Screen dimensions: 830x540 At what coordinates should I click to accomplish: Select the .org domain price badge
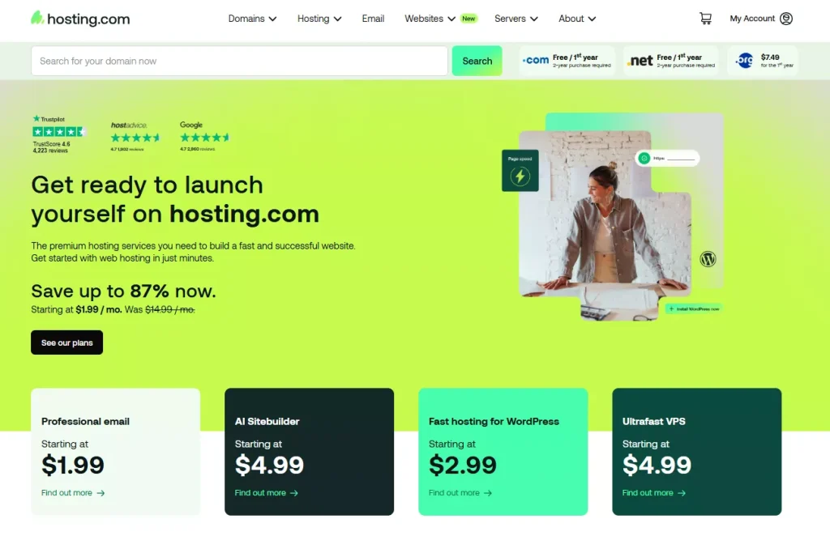pos(762,61)
